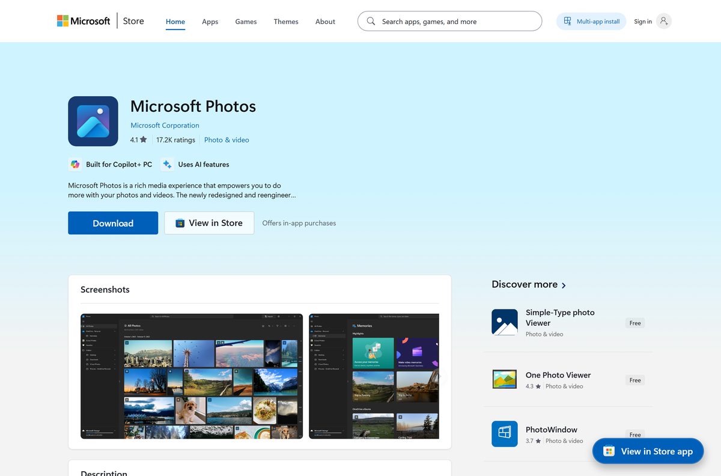Open the Games tab

point(246,22)
